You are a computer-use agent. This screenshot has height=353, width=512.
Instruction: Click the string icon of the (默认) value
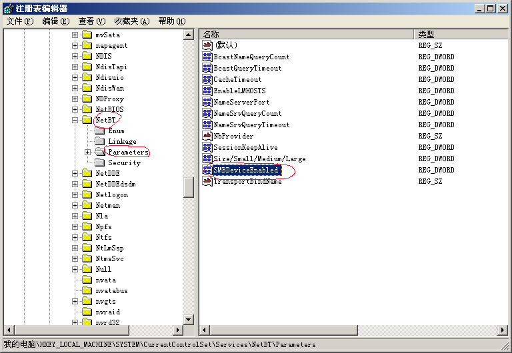207,45
